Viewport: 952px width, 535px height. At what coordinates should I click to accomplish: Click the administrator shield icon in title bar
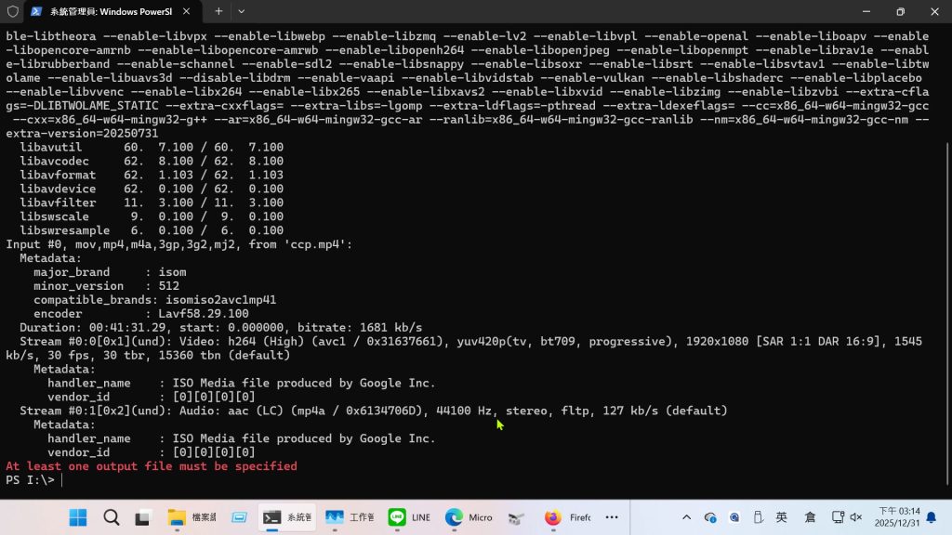(x=13, y=11)
